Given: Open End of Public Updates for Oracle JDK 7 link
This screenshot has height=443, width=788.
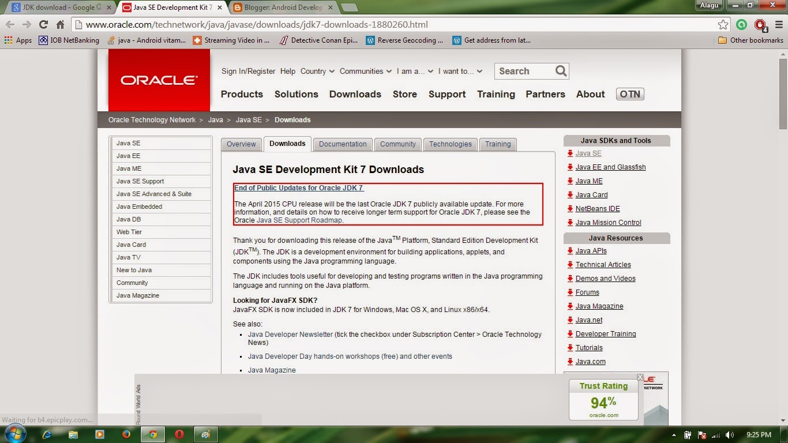Looking at the screenshot, I should [299, 188].
